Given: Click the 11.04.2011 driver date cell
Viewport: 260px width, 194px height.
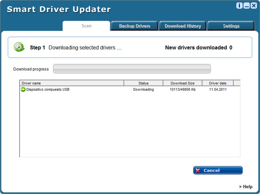Looking at the screenshot, I should (218, 89).
